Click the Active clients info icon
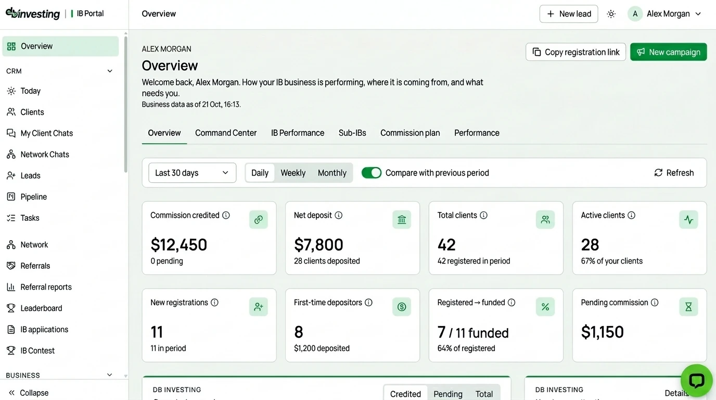Image resolution: width=716 pixels, height=400 pixels. [631, 215]
